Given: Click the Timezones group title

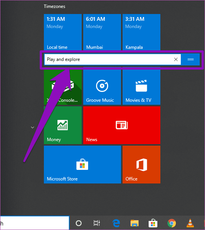Looking at the screenshot, I should 54,6.
